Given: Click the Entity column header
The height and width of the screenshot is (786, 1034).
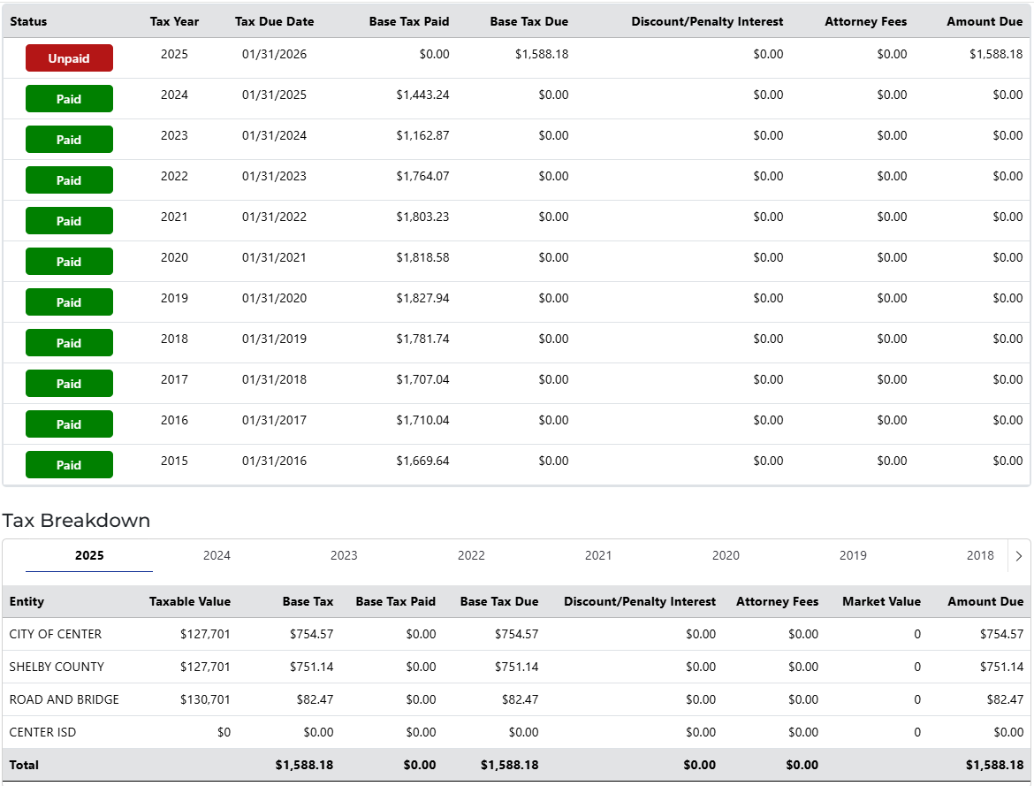Looking at the screenshot, I should point(27,601).
